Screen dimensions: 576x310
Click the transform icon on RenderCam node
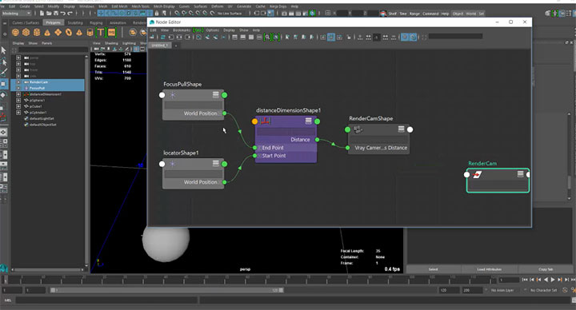click(477, 175)
